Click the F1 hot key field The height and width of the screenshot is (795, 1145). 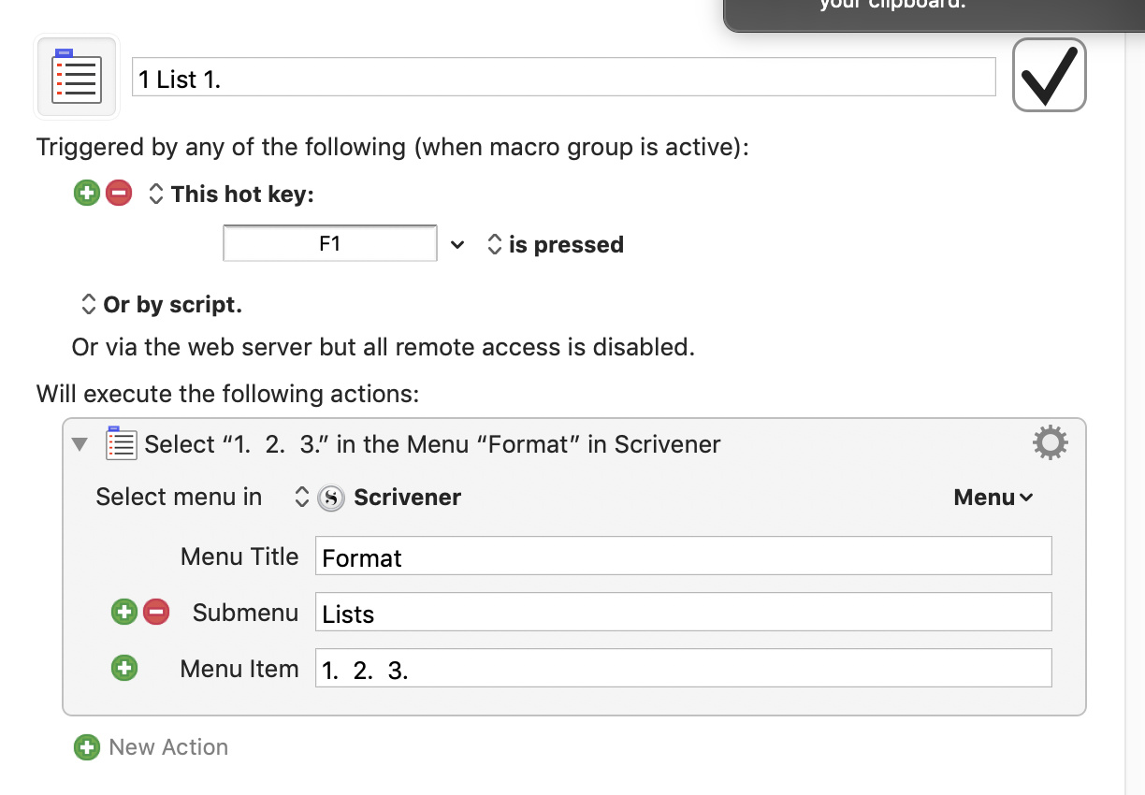coord(329,244)
